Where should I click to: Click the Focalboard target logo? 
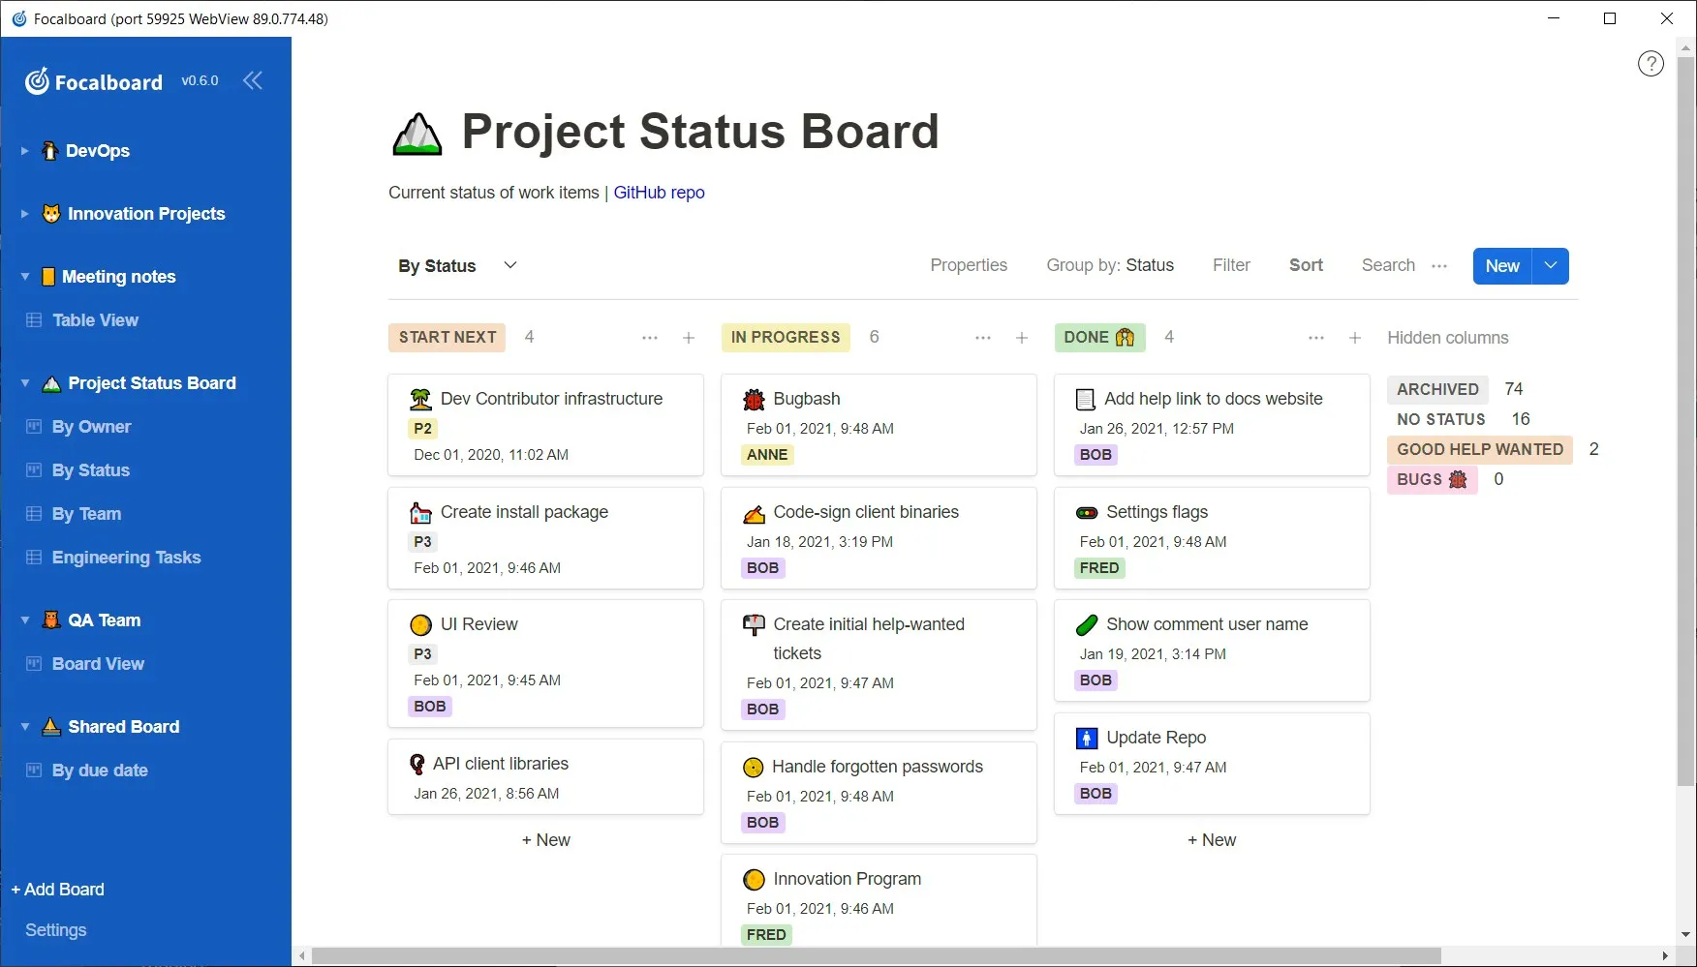tap(35, 81)
